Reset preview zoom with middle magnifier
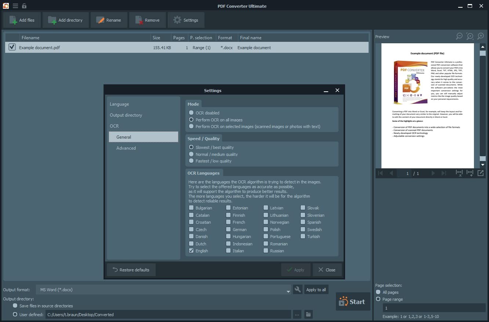 [470, 36]
